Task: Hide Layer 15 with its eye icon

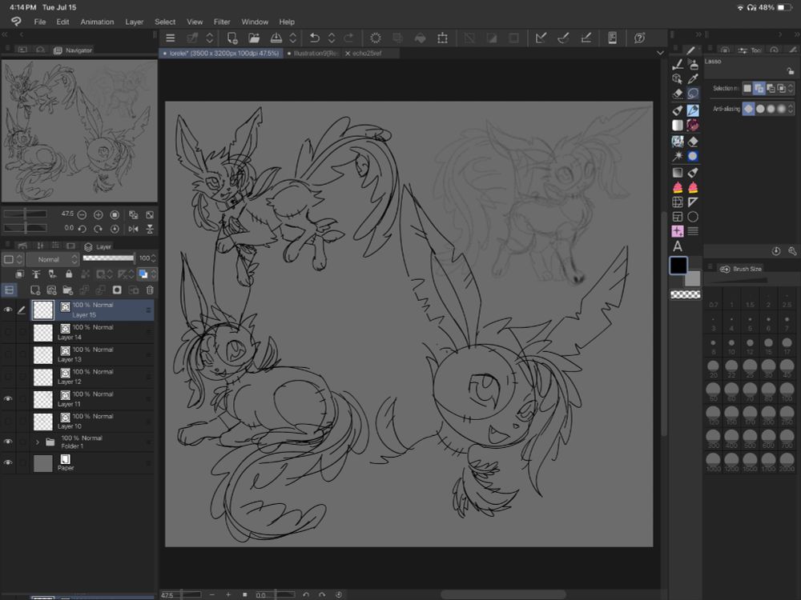Action: point(8,310)
